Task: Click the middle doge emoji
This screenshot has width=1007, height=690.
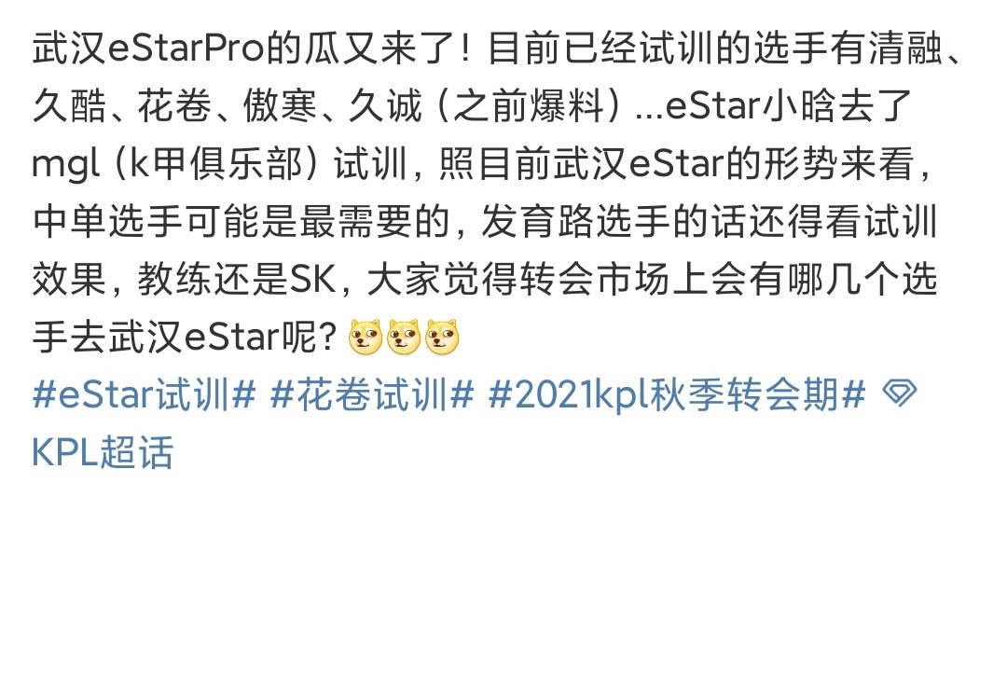Action: [404, 338]
